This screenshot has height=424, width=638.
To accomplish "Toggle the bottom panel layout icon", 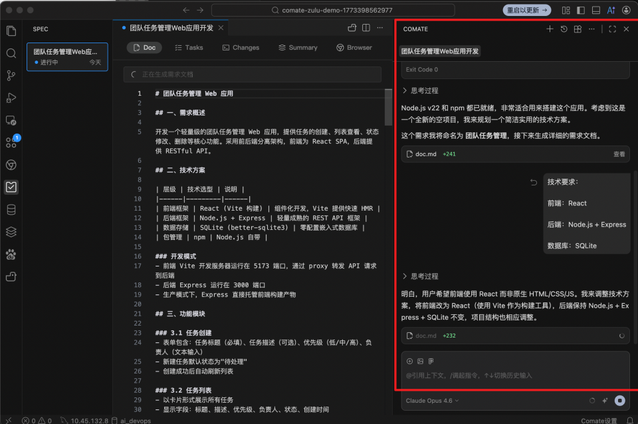I will coord(596,10).
